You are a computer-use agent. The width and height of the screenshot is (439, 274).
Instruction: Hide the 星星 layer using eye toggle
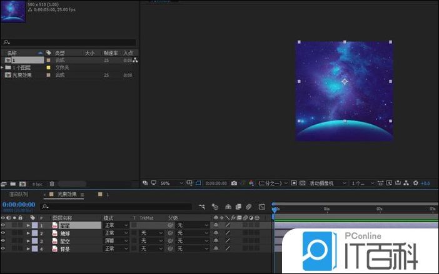coord(3,225)
